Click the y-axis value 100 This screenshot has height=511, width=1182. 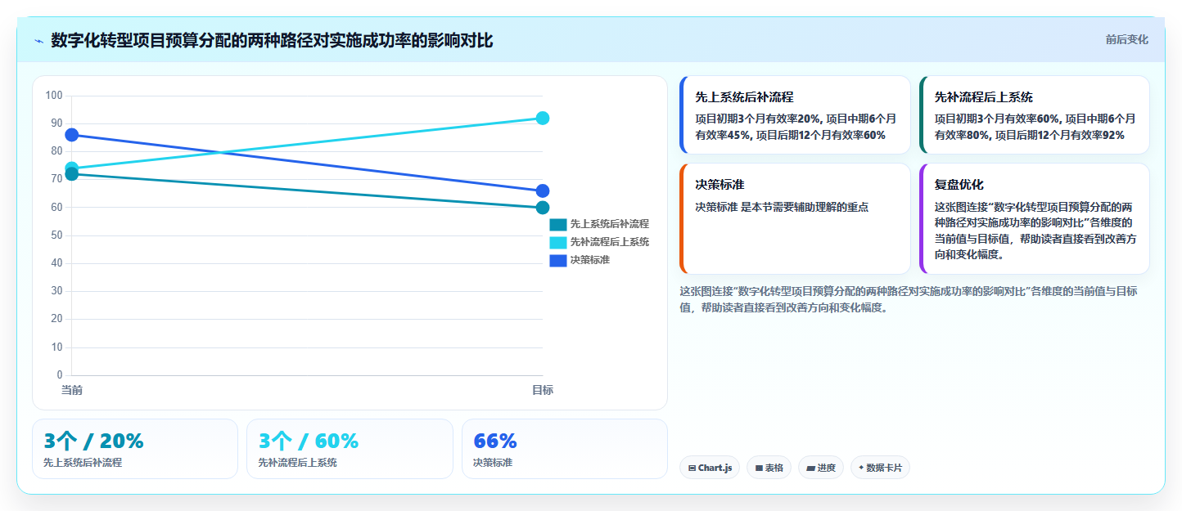54,96
